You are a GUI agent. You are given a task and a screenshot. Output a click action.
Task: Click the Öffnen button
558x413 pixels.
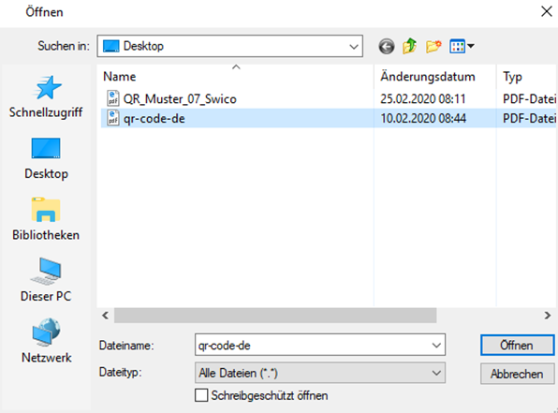click(517, 345)
